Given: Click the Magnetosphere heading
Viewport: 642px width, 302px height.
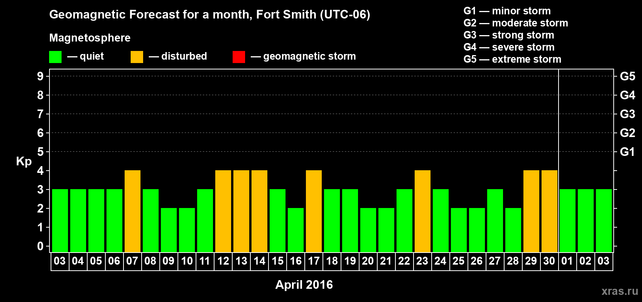Looking at the screenshot, I should coord(90,38).
